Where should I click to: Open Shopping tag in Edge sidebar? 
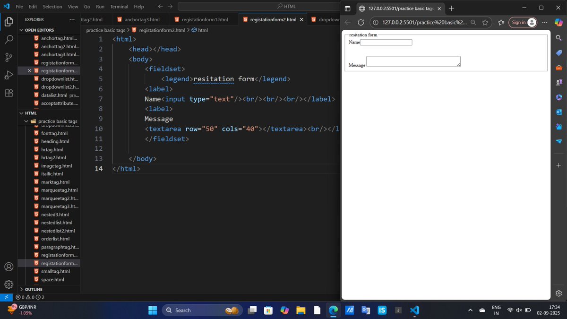click(558, 53)
